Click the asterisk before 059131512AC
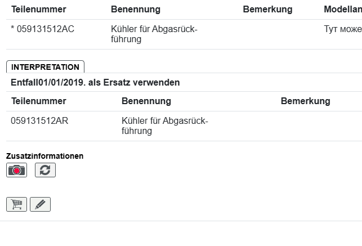Image resolution: width=362 pixels, height=246 pixels. point(12,29)
